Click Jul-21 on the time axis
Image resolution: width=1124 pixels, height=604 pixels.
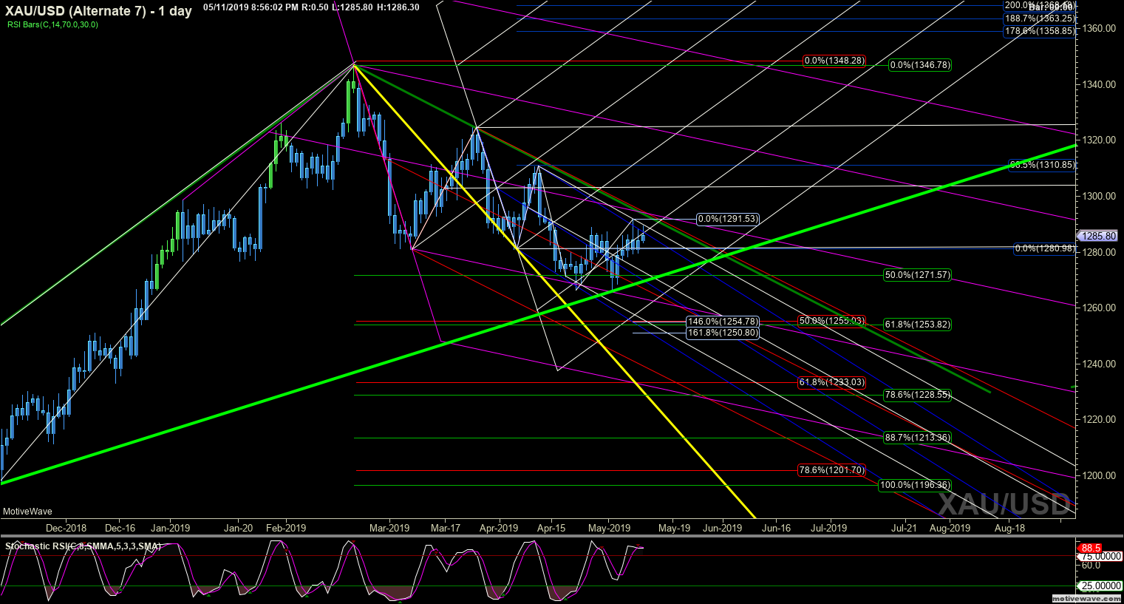[x=903, y=528]
